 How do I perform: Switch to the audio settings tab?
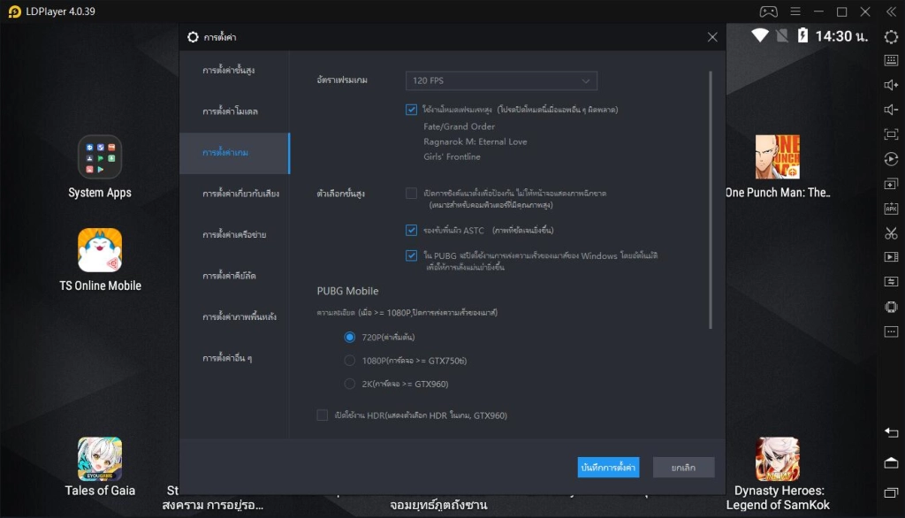[240, 194]
